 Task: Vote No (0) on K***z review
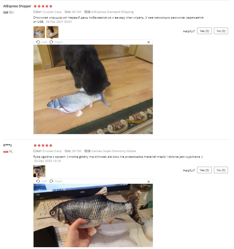click(221, 170)
